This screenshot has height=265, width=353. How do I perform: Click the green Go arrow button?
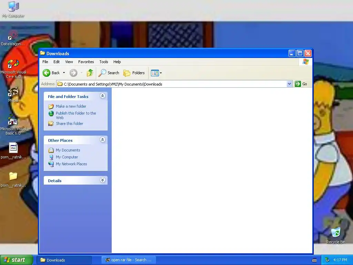pyautogui.click(x=298, y=84)
